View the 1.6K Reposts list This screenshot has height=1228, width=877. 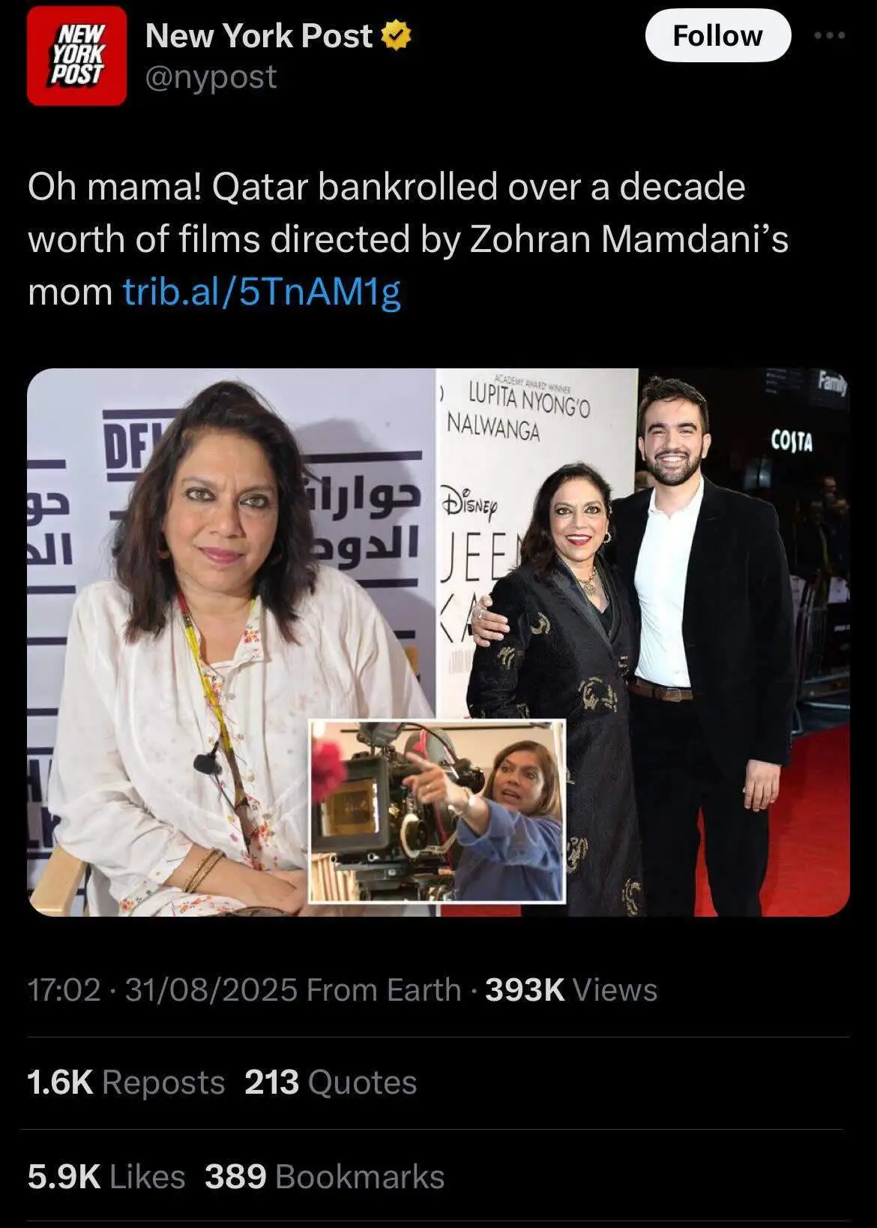(126, 1082)
